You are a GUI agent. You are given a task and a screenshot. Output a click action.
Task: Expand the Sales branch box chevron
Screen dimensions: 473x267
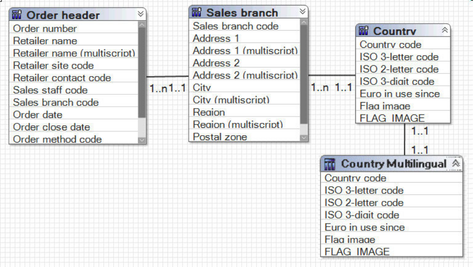(x=302, y=12)
